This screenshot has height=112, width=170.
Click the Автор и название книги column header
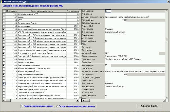click(x=42, y=11)
